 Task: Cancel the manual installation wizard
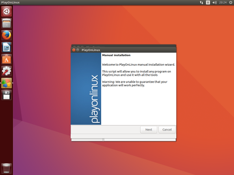pos(167,130)
